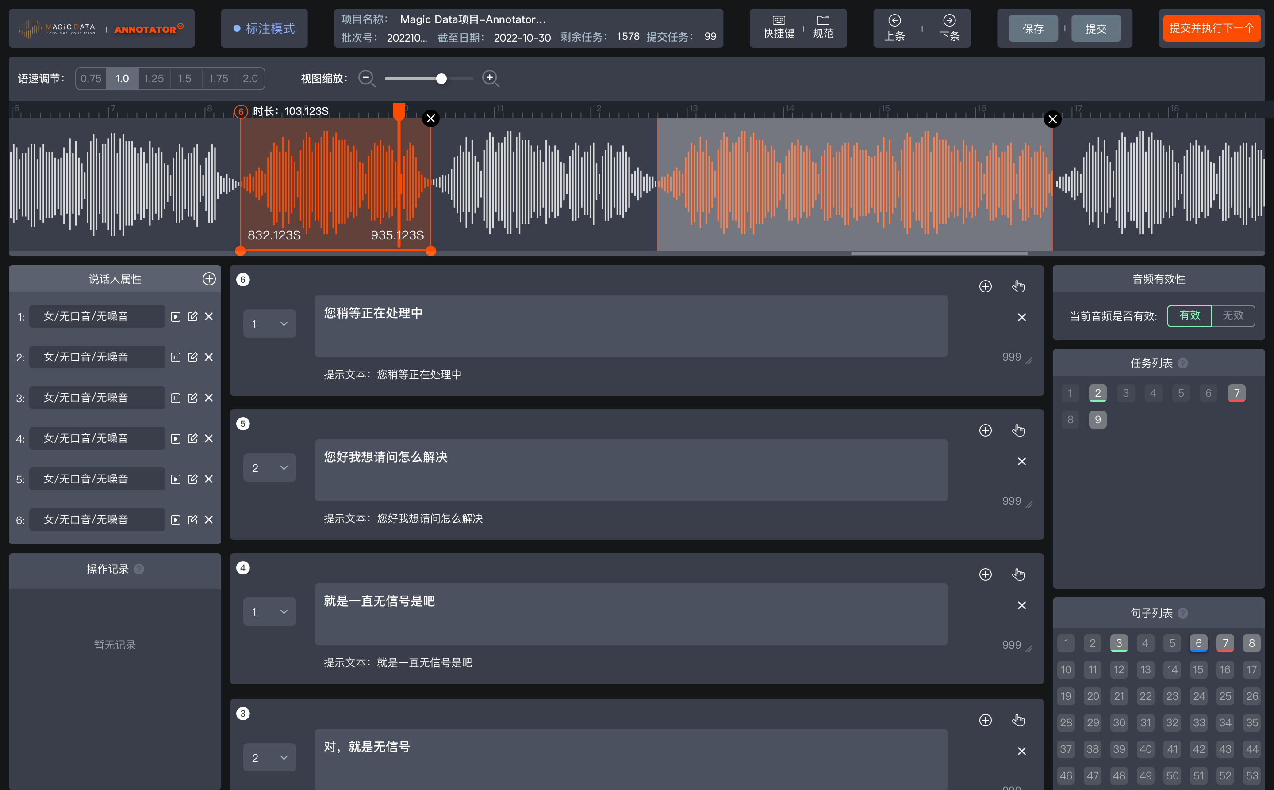Click the zoom in magnifier icon
Viewport: 1274px width, 790px height.
tap(490, 78)
